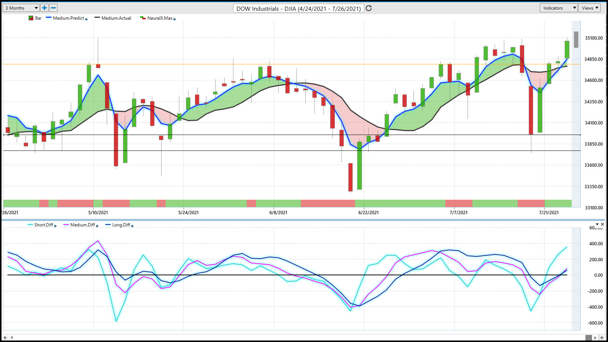This screenshot has width=608, height=342.
Task: Click the scroll left arrow
Action: pyautogui.click(x=12, y=338)
